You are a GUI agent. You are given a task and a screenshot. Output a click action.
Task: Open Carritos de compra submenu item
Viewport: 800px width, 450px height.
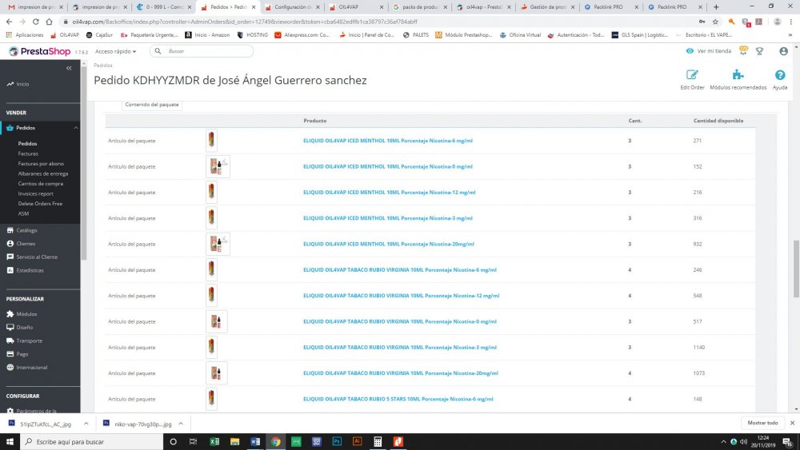[40, 184]
